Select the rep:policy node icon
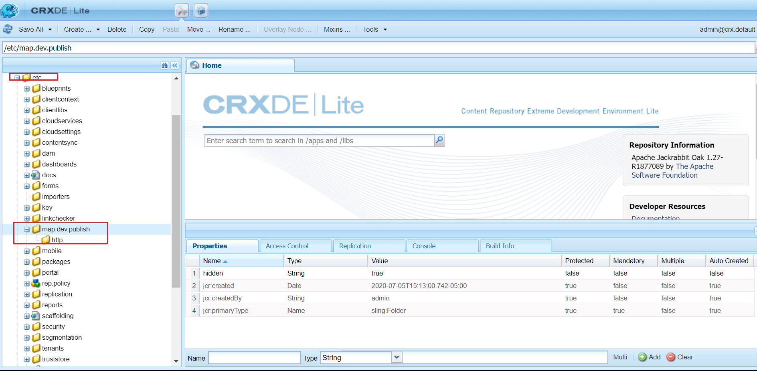This screenshot has height=371, width=757. 36,283
